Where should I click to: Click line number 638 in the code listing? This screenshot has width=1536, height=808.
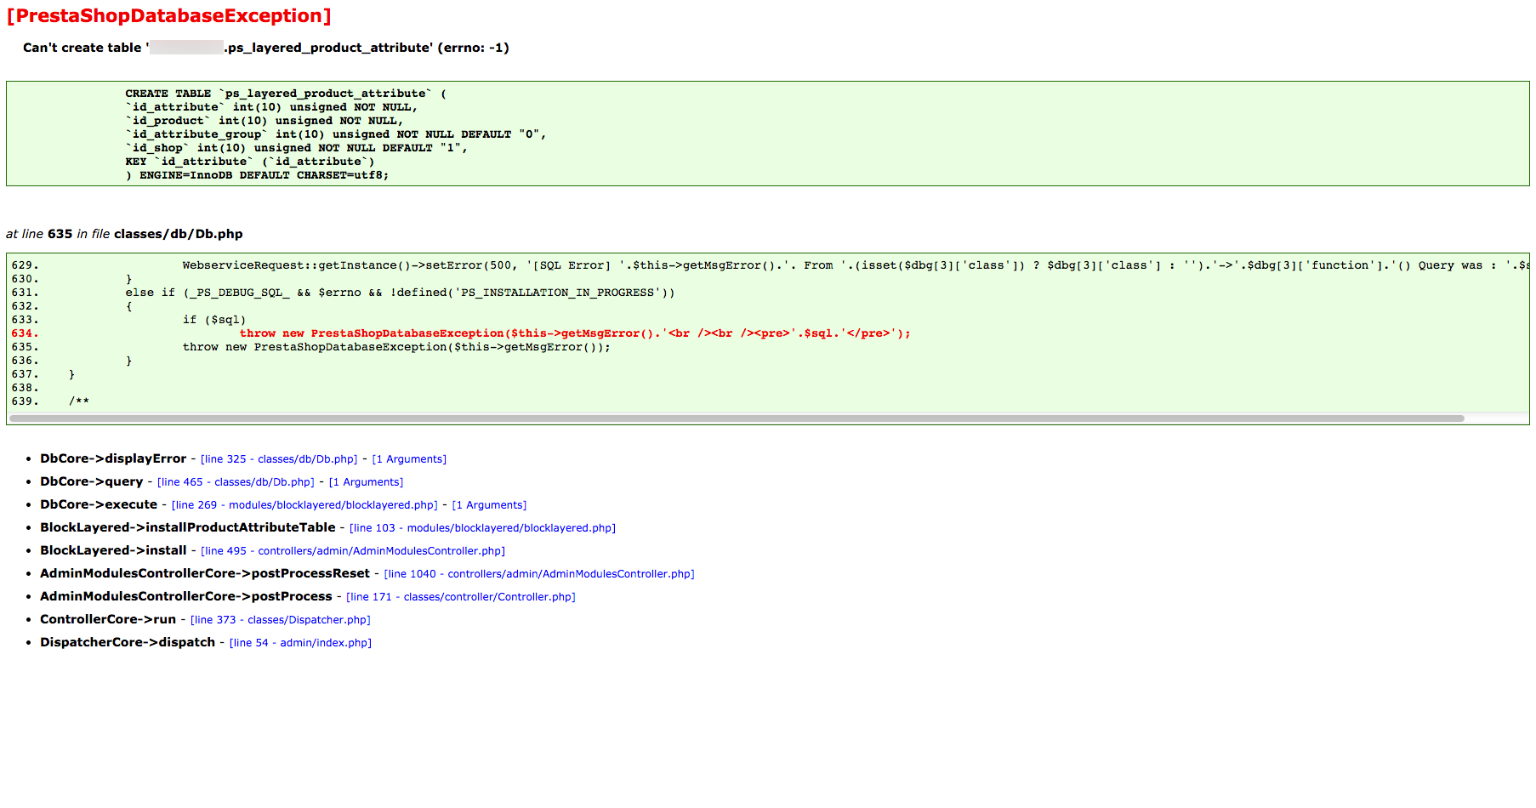coord(25,388)
